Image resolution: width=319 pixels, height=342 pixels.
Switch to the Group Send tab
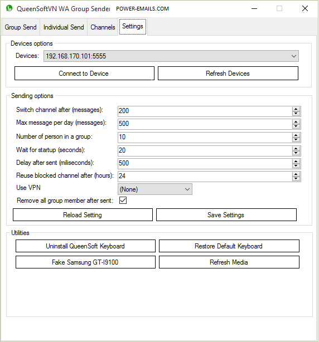pos(21,27)
